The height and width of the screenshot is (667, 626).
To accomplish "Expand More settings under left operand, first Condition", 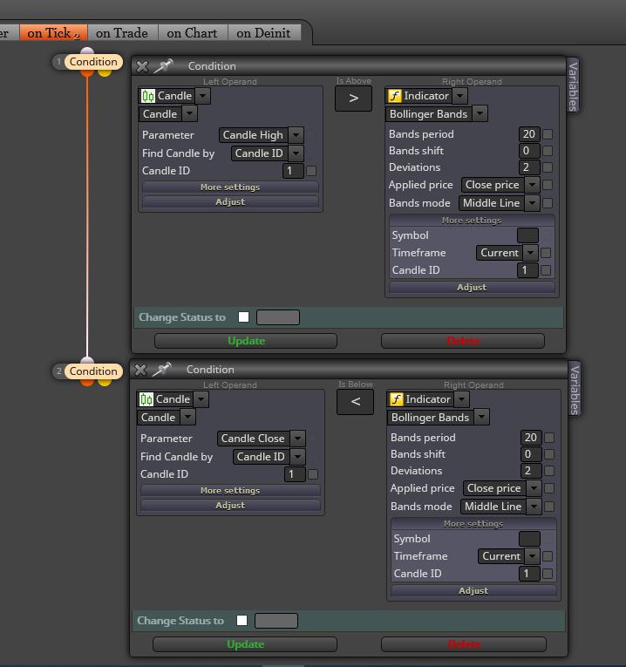I will coord(230,187).
